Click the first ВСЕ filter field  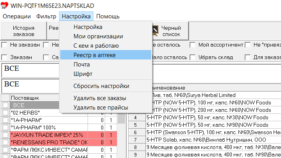30,70
